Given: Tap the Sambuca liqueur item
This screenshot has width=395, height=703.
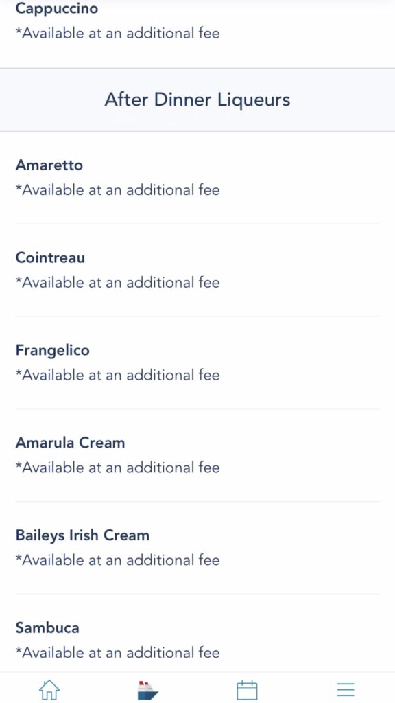Looking at the screenshot, I should click(47, 627).
